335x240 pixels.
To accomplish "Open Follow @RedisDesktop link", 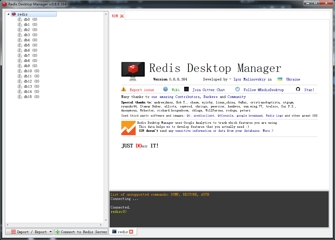I will tap(264, 90).
